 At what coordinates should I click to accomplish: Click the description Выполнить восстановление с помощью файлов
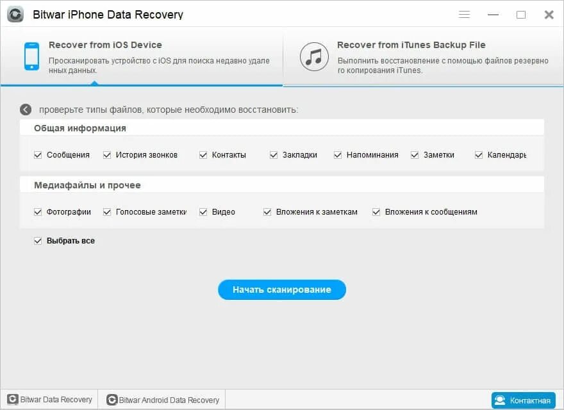pos(443,65)
